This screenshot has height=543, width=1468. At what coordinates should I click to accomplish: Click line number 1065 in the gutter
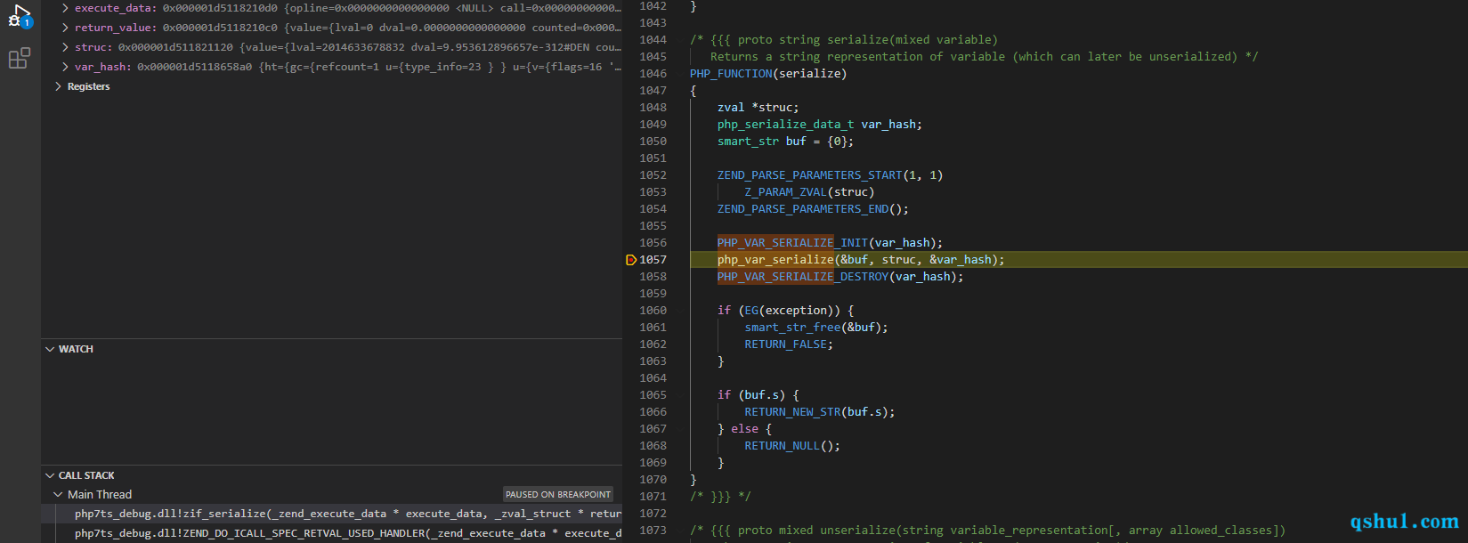(653, 395)
